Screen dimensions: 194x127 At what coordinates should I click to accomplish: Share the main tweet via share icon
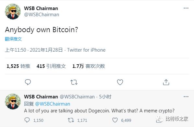(x=166, y=82)
